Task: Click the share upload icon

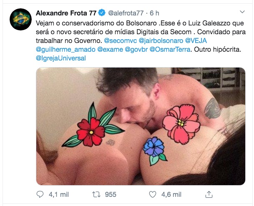Action: coord(209,194)
